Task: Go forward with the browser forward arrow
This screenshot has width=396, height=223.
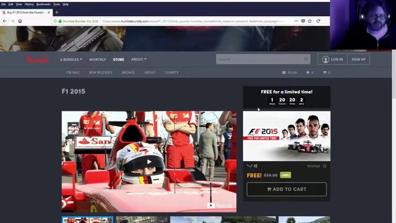Action: tap(12, 21)
